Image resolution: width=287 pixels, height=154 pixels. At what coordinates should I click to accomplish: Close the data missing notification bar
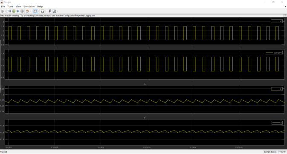(285, 15)
